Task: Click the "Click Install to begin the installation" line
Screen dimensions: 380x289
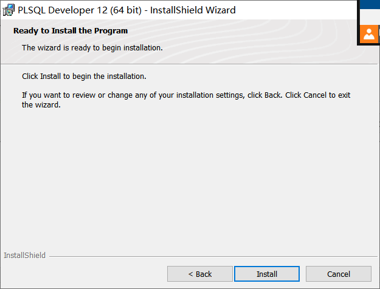Action: pyautogui.click(x=84, y=77)
